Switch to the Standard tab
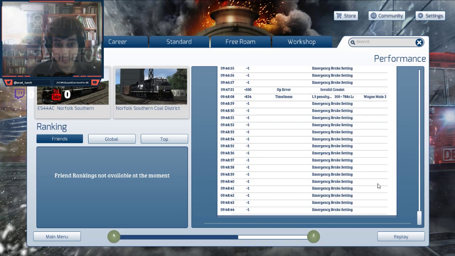455x256 pixels. tap(179, 42)
